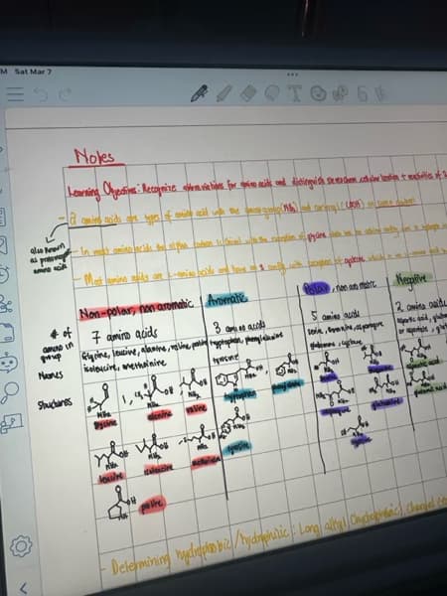447x596 pixels.
Task: Click the "Sat Mar 7" date in status bar
Action: (x=33, y=72)
